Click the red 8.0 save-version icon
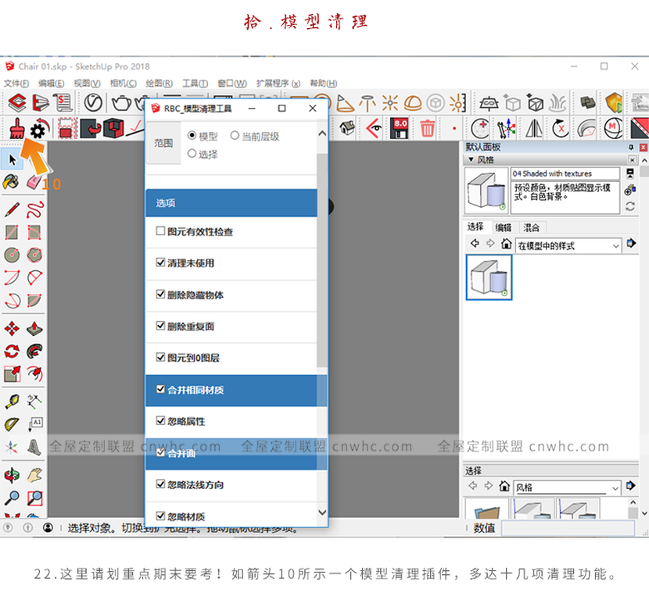Image resolution: width=649 pixels, height=596 pixels. pyautogui.click(x=400, y=128)
